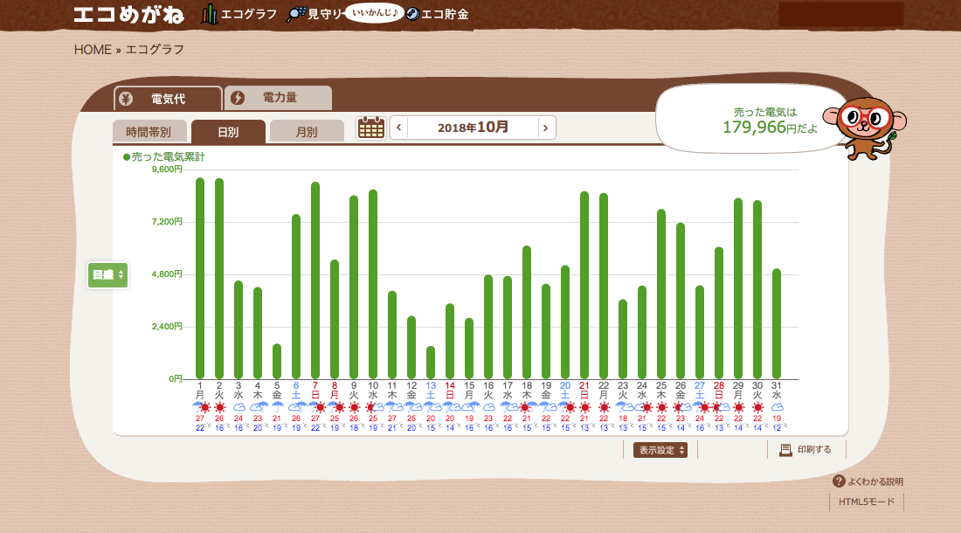Switch to 時間帯別 view tab
This screenshot has height=533, width=961.
coord(149,132)
